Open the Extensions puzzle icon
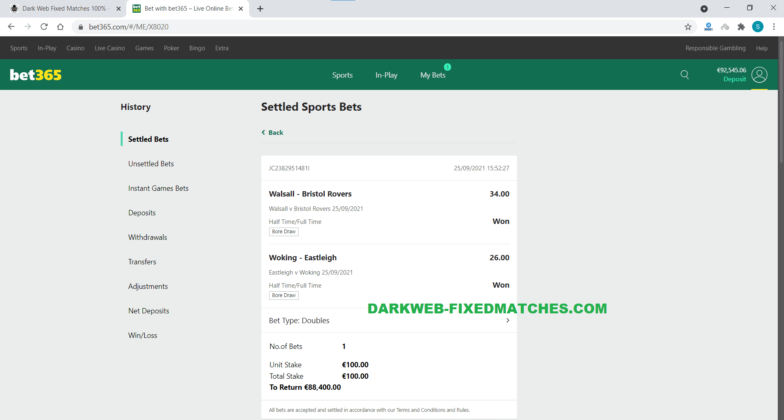The height and width of the screenshot is (420, 784). (741, 27)
